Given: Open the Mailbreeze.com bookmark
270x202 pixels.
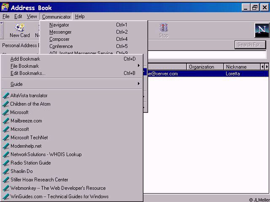Looking at the screenshot, I should tap(72, 121).
